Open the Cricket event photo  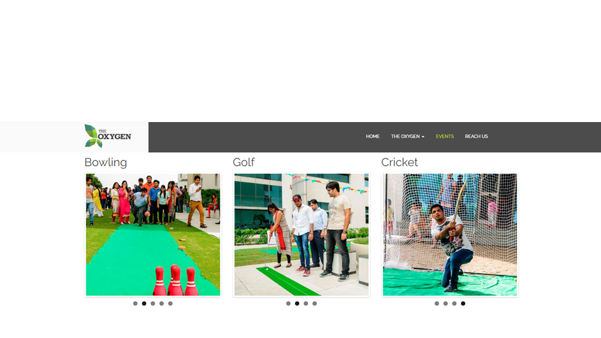[449, 235]
